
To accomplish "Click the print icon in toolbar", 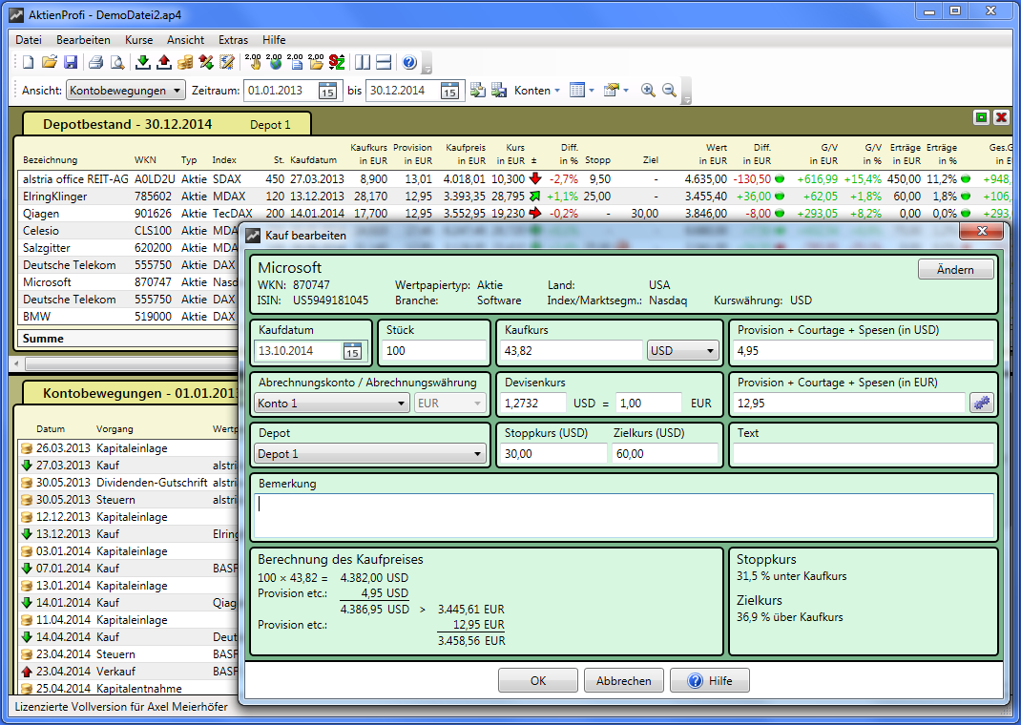I will [x=95, y=63].
